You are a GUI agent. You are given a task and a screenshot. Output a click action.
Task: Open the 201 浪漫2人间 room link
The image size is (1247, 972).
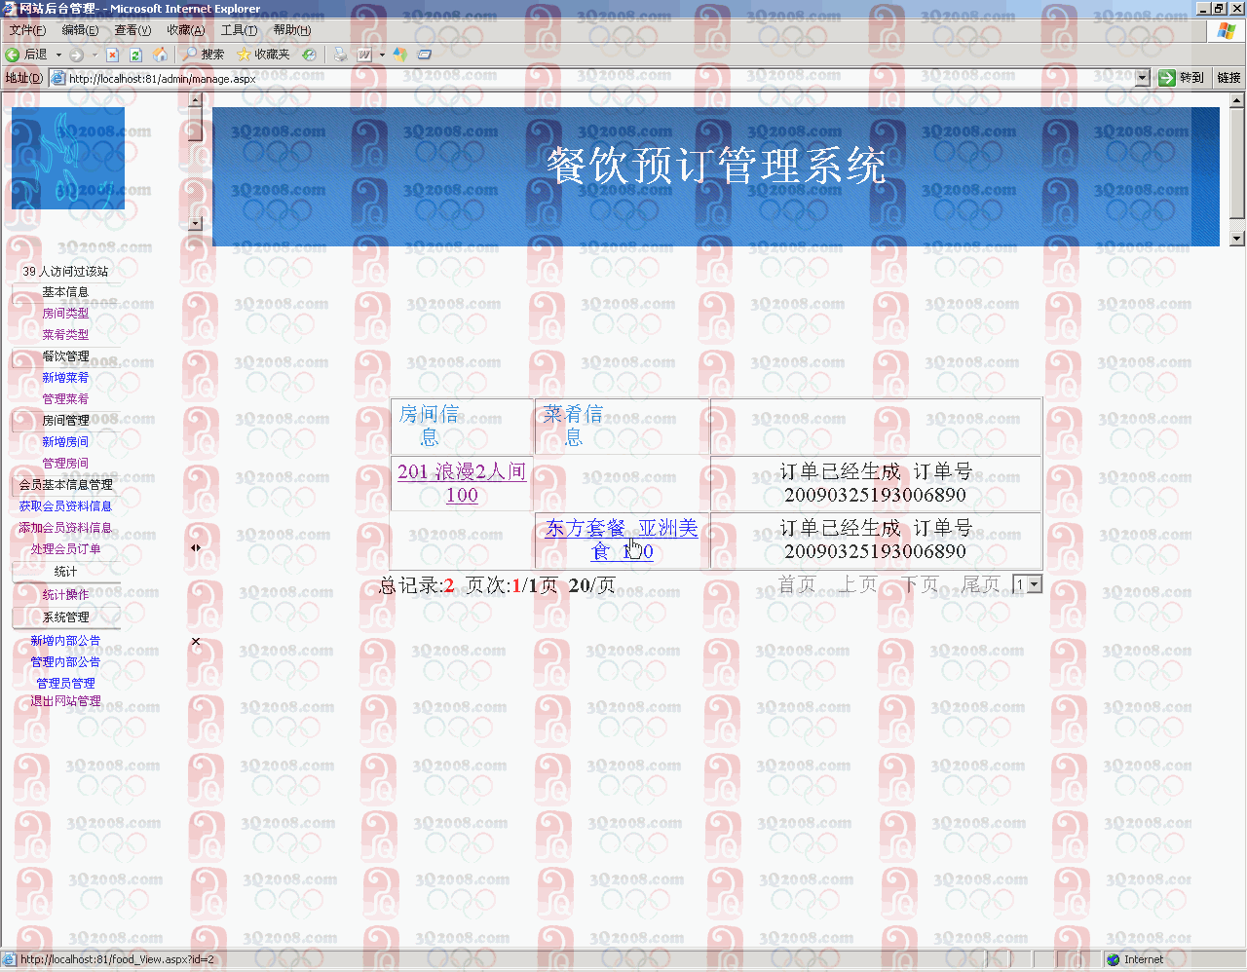tap(461, 470)
